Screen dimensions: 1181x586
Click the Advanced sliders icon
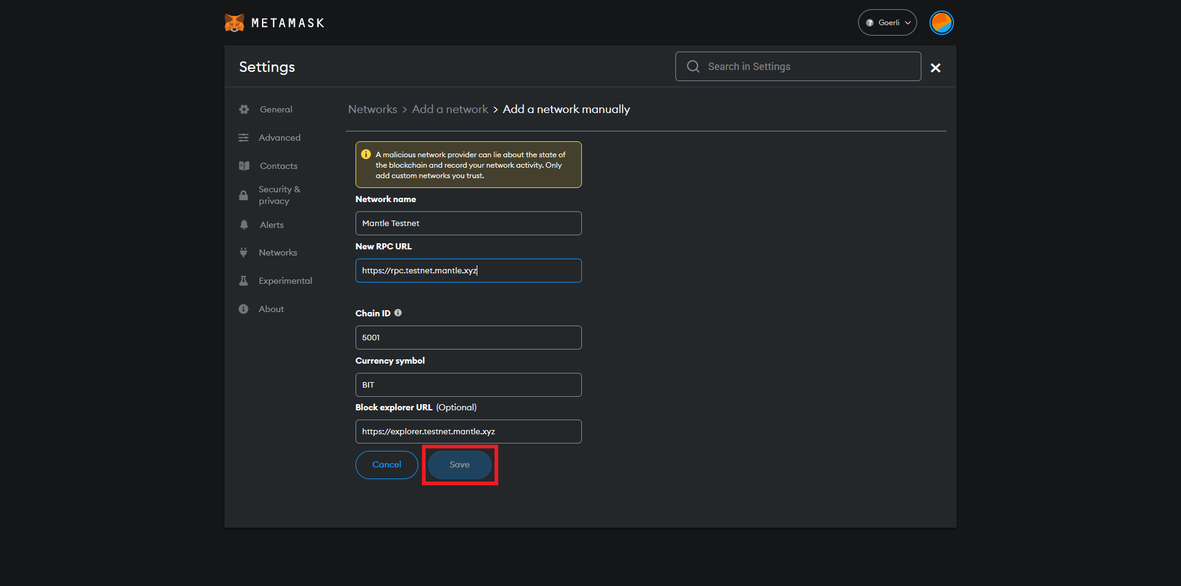click(x=244, y=138)
